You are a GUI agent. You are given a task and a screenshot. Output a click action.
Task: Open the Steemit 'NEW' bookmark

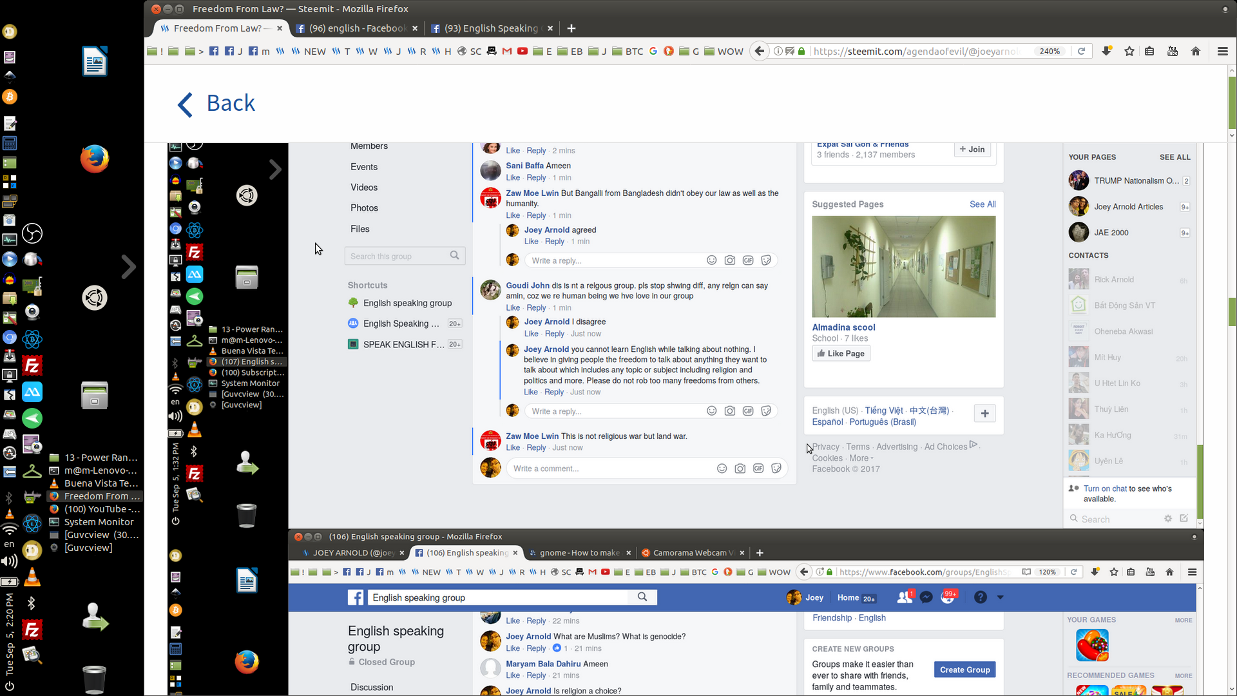click(309, 52)
